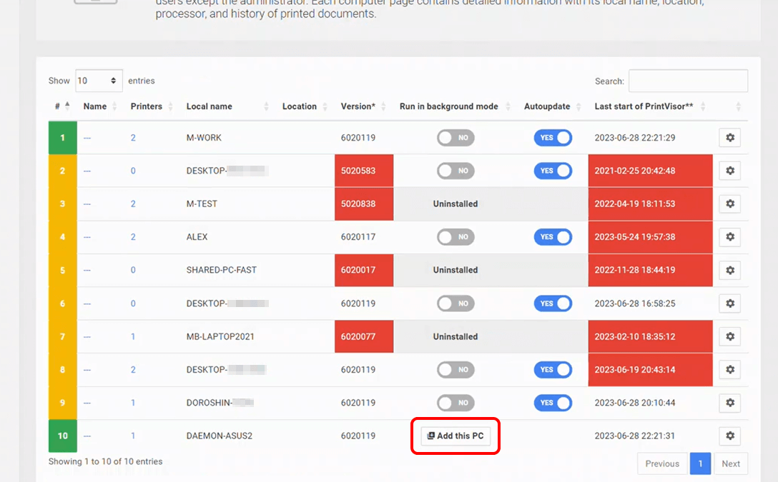The width and height of the screenshot is (778, 482).
Task: Disable Autoupdate for ALEX
Action: [x=553, y=237]
